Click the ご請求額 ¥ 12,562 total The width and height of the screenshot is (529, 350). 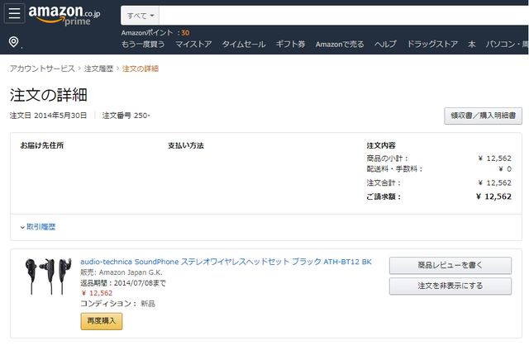click(439, 196)
